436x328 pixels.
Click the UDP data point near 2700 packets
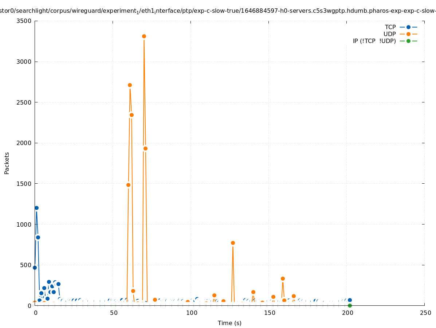[130, 85]
